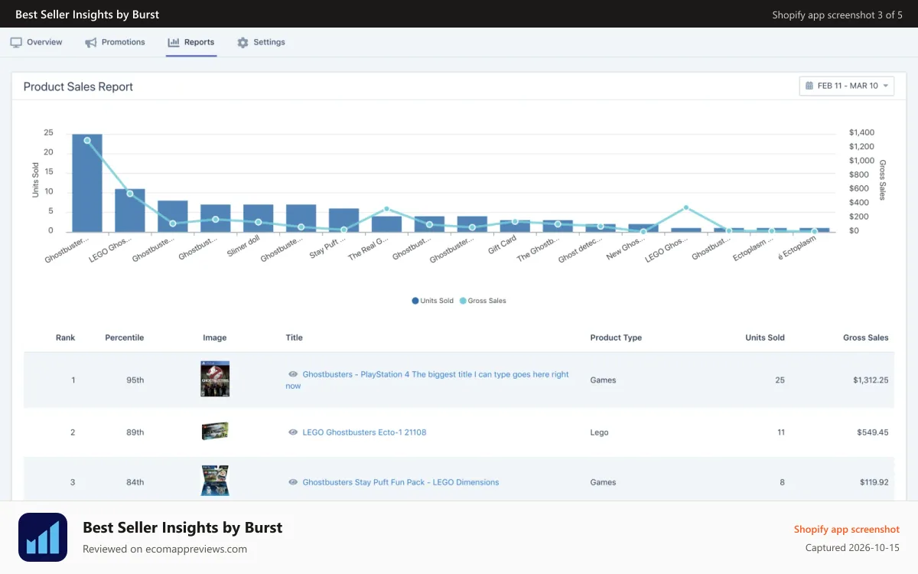
Task: Click the gross sales line point above The Real G... bar
Action: point(386,209)
